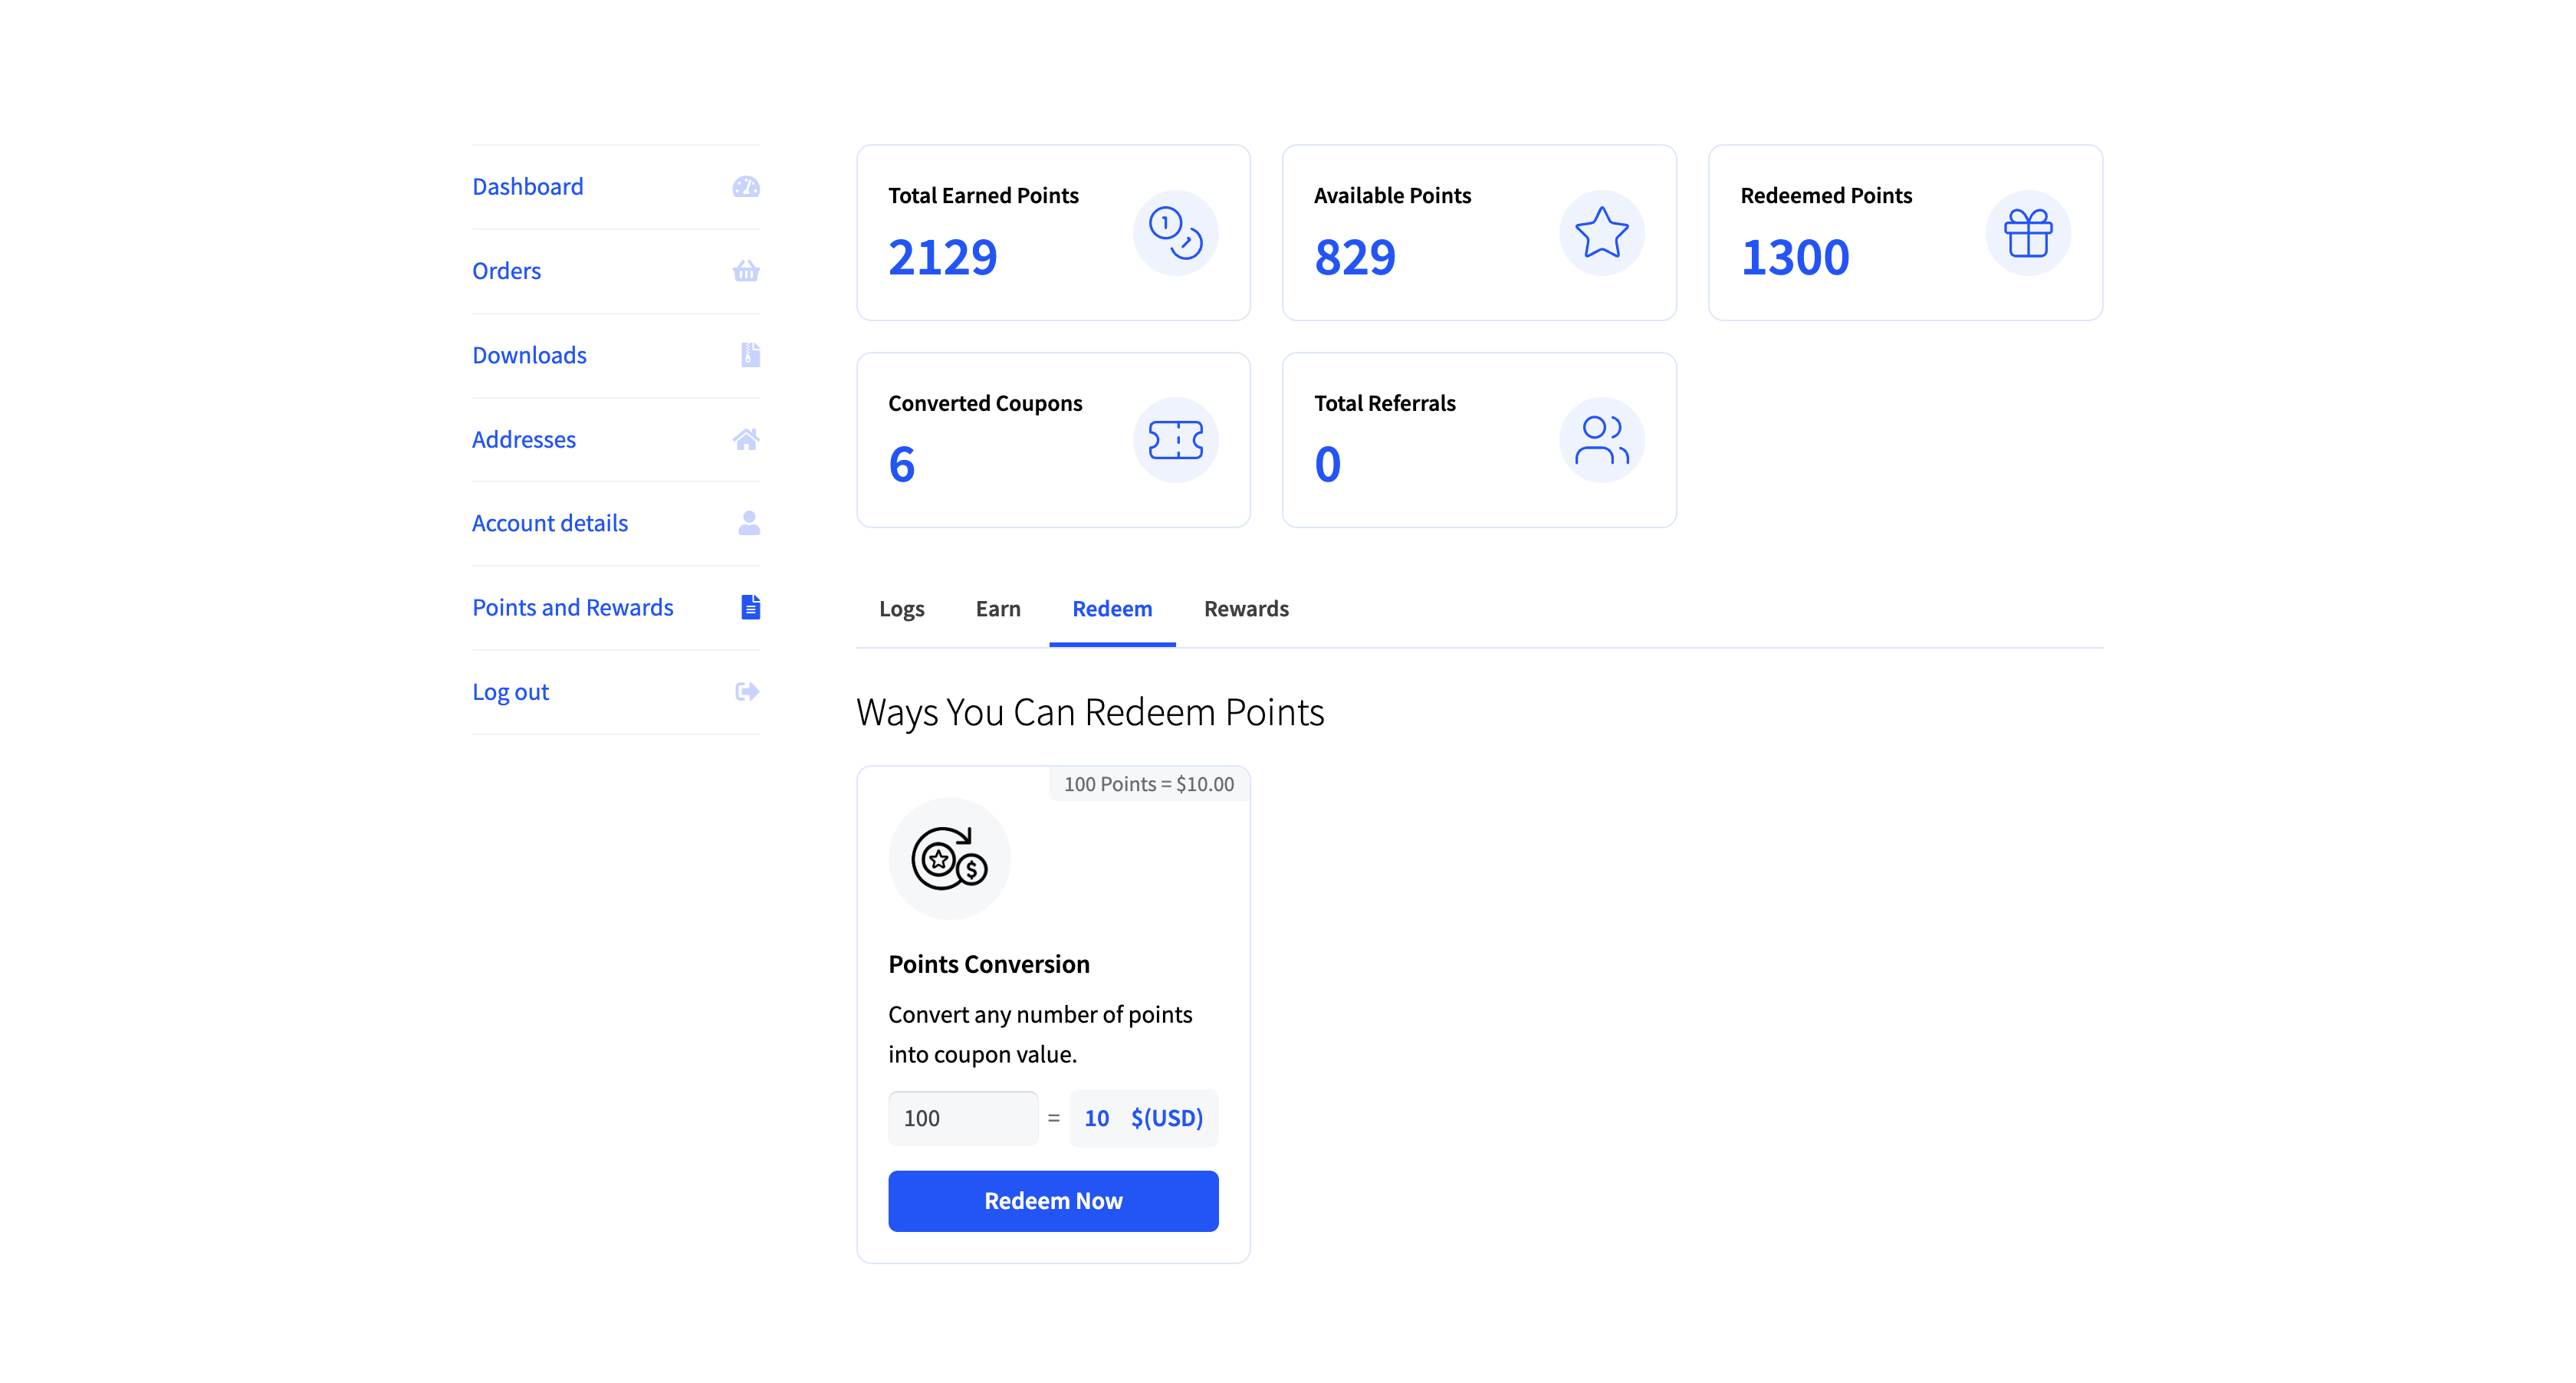2576x1383 pixels.
Task: Click the Downloads file icon
Action: 750,355
